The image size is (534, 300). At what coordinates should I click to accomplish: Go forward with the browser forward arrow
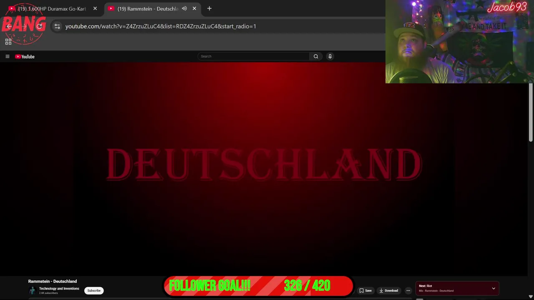tap(24, 26)
